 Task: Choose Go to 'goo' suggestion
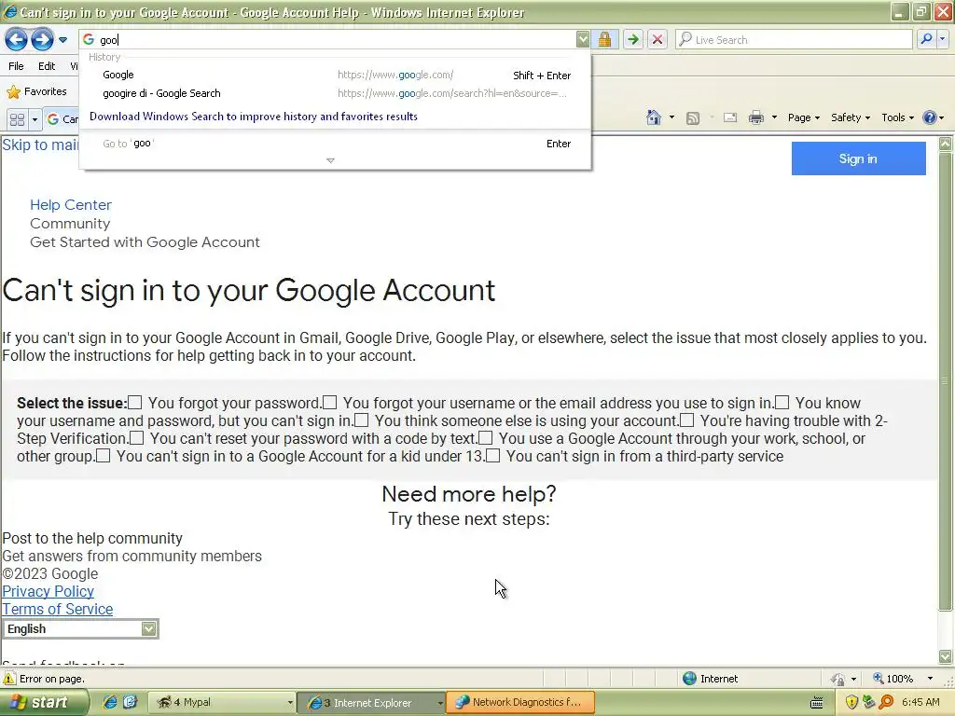tap(335, 144)
